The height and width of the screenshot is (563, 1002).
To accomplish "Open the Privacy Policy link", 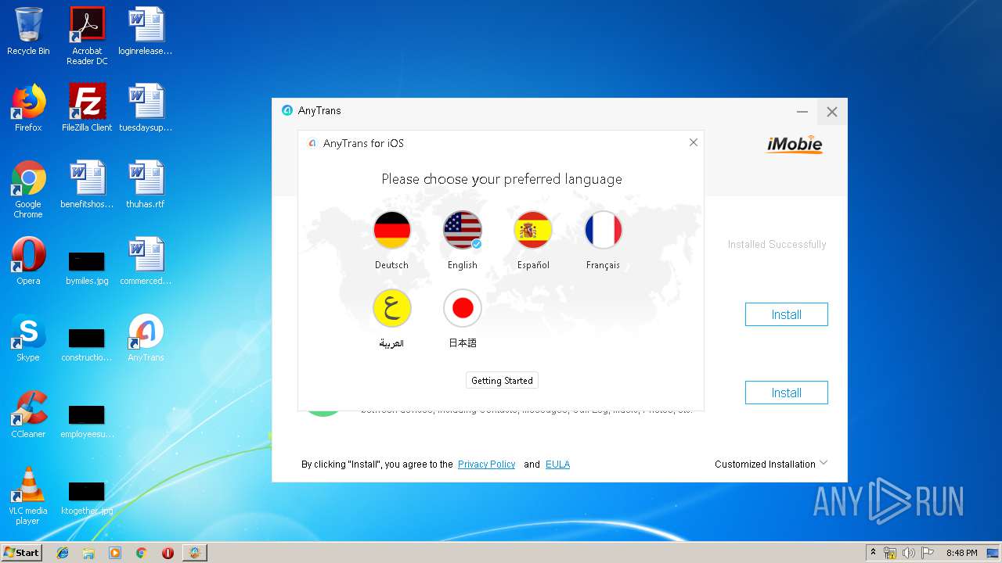I will 486,464.
